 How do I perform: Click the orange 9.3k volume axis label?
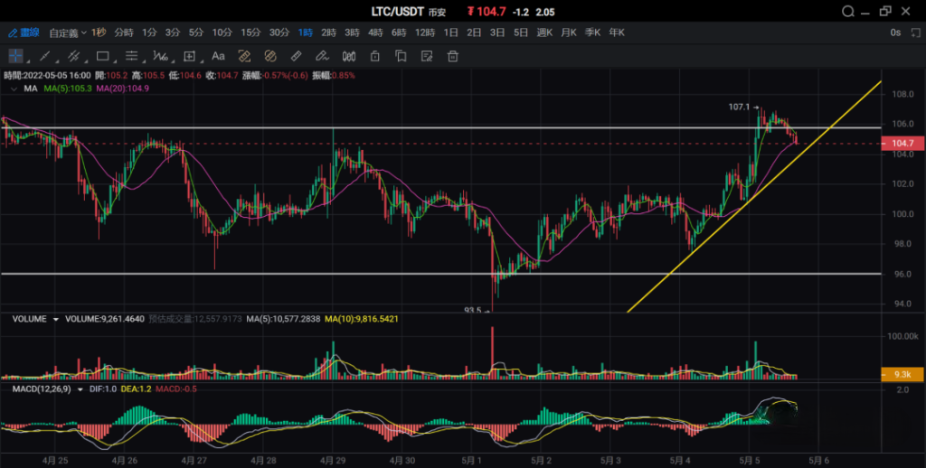pos(903,373)
